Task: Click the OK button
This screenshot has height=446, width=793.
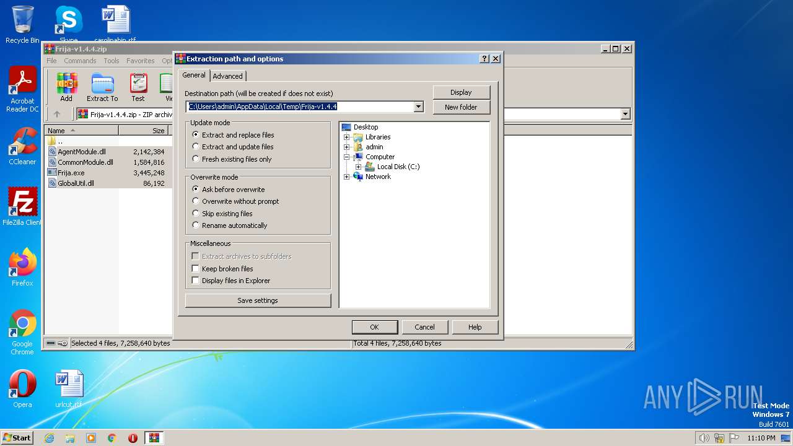Action: pos(374,327)
